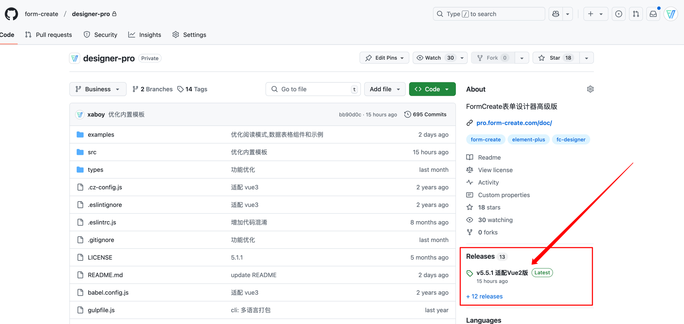Expand the Copilot dropdown arrow
This screenshot has width=684, height=324.
pyautogui.click(x=568, y=14)
